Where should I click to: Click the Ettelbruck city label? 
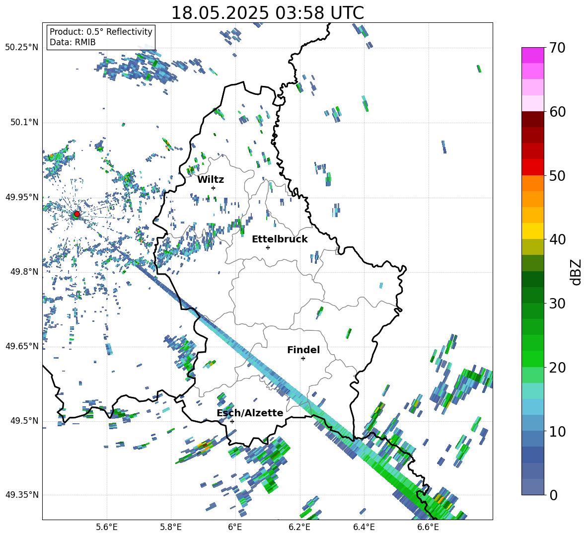[280, 239]
